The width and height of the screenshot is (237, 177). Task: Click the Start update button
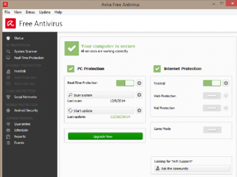(100, 111)
